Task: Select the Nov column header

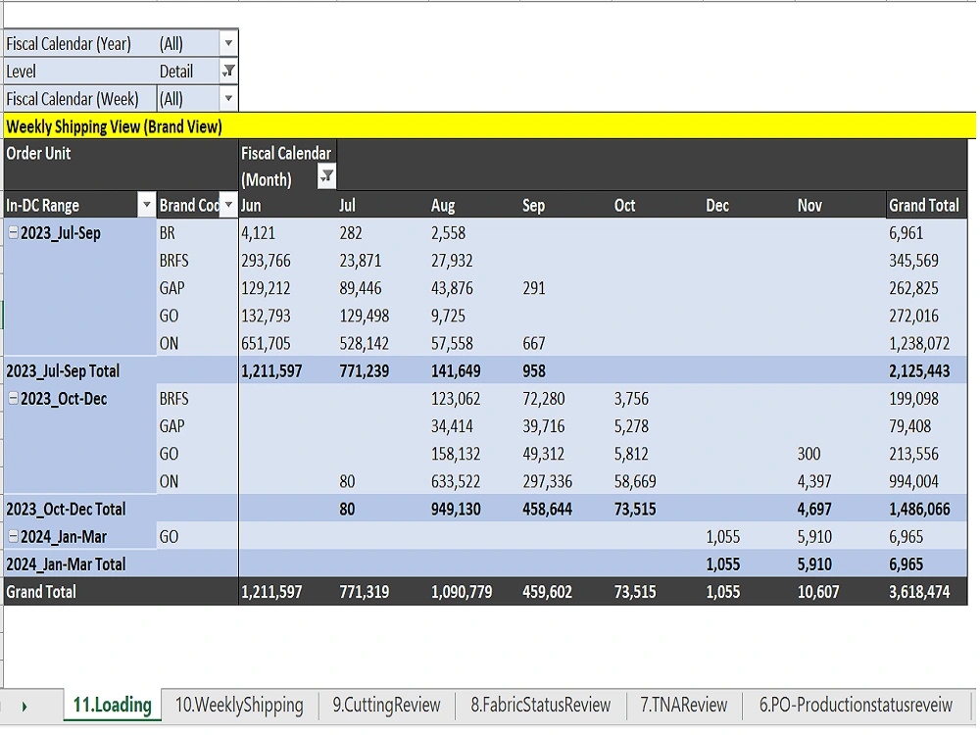Action: 841,205
